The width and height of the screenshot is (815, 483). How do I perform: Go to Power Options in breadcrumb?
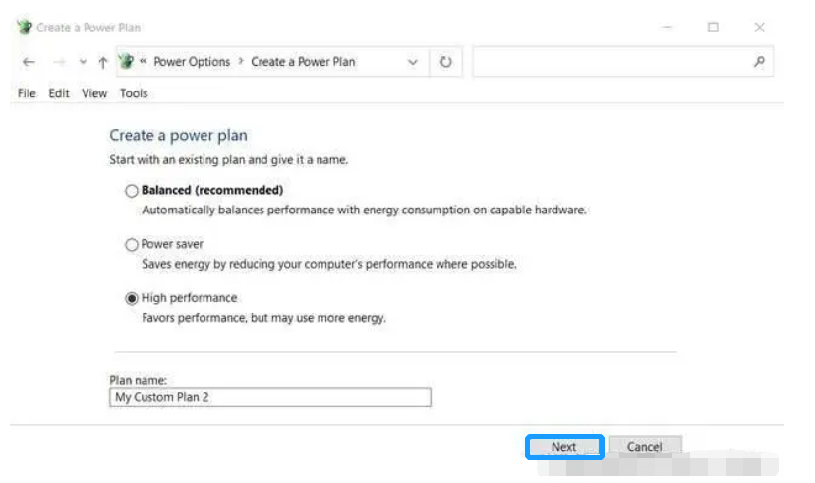pyautogui.click(x=192, y=62)
